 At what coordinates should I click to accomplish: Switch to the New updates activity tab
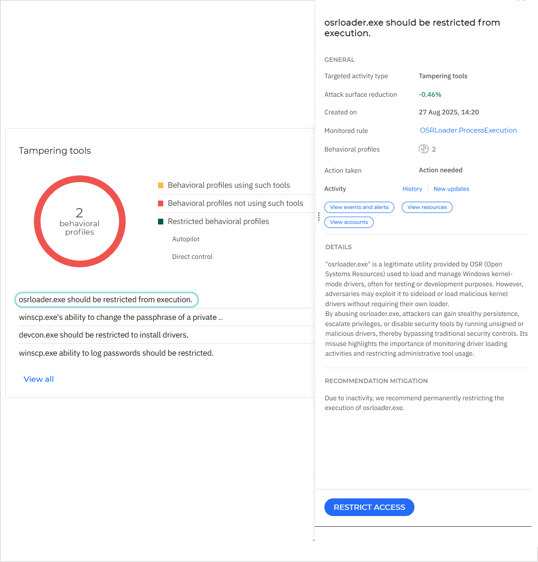(451, 189)
